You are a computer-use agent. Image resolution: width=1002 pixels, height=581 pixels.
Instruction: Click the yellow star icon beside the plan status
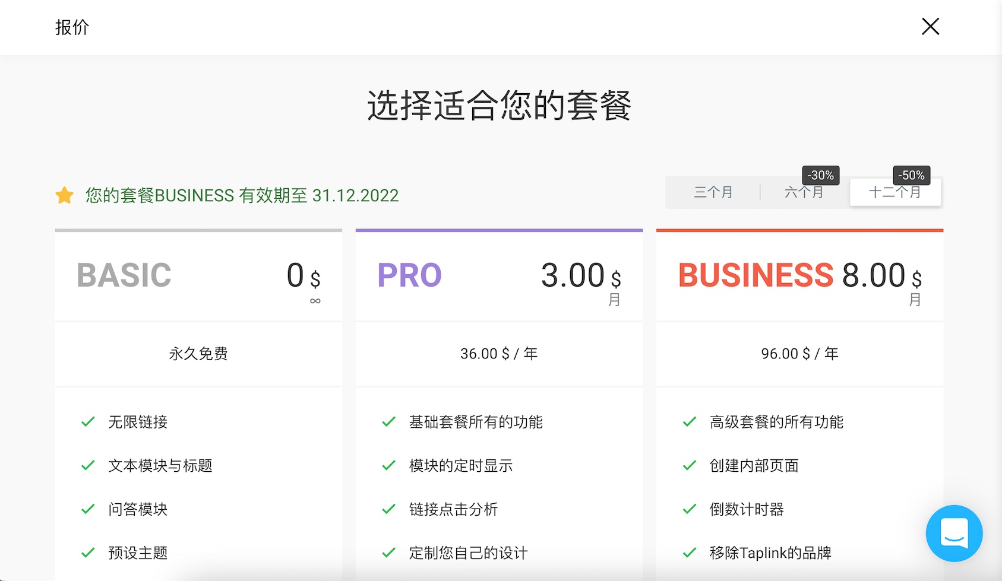point(64,195)
